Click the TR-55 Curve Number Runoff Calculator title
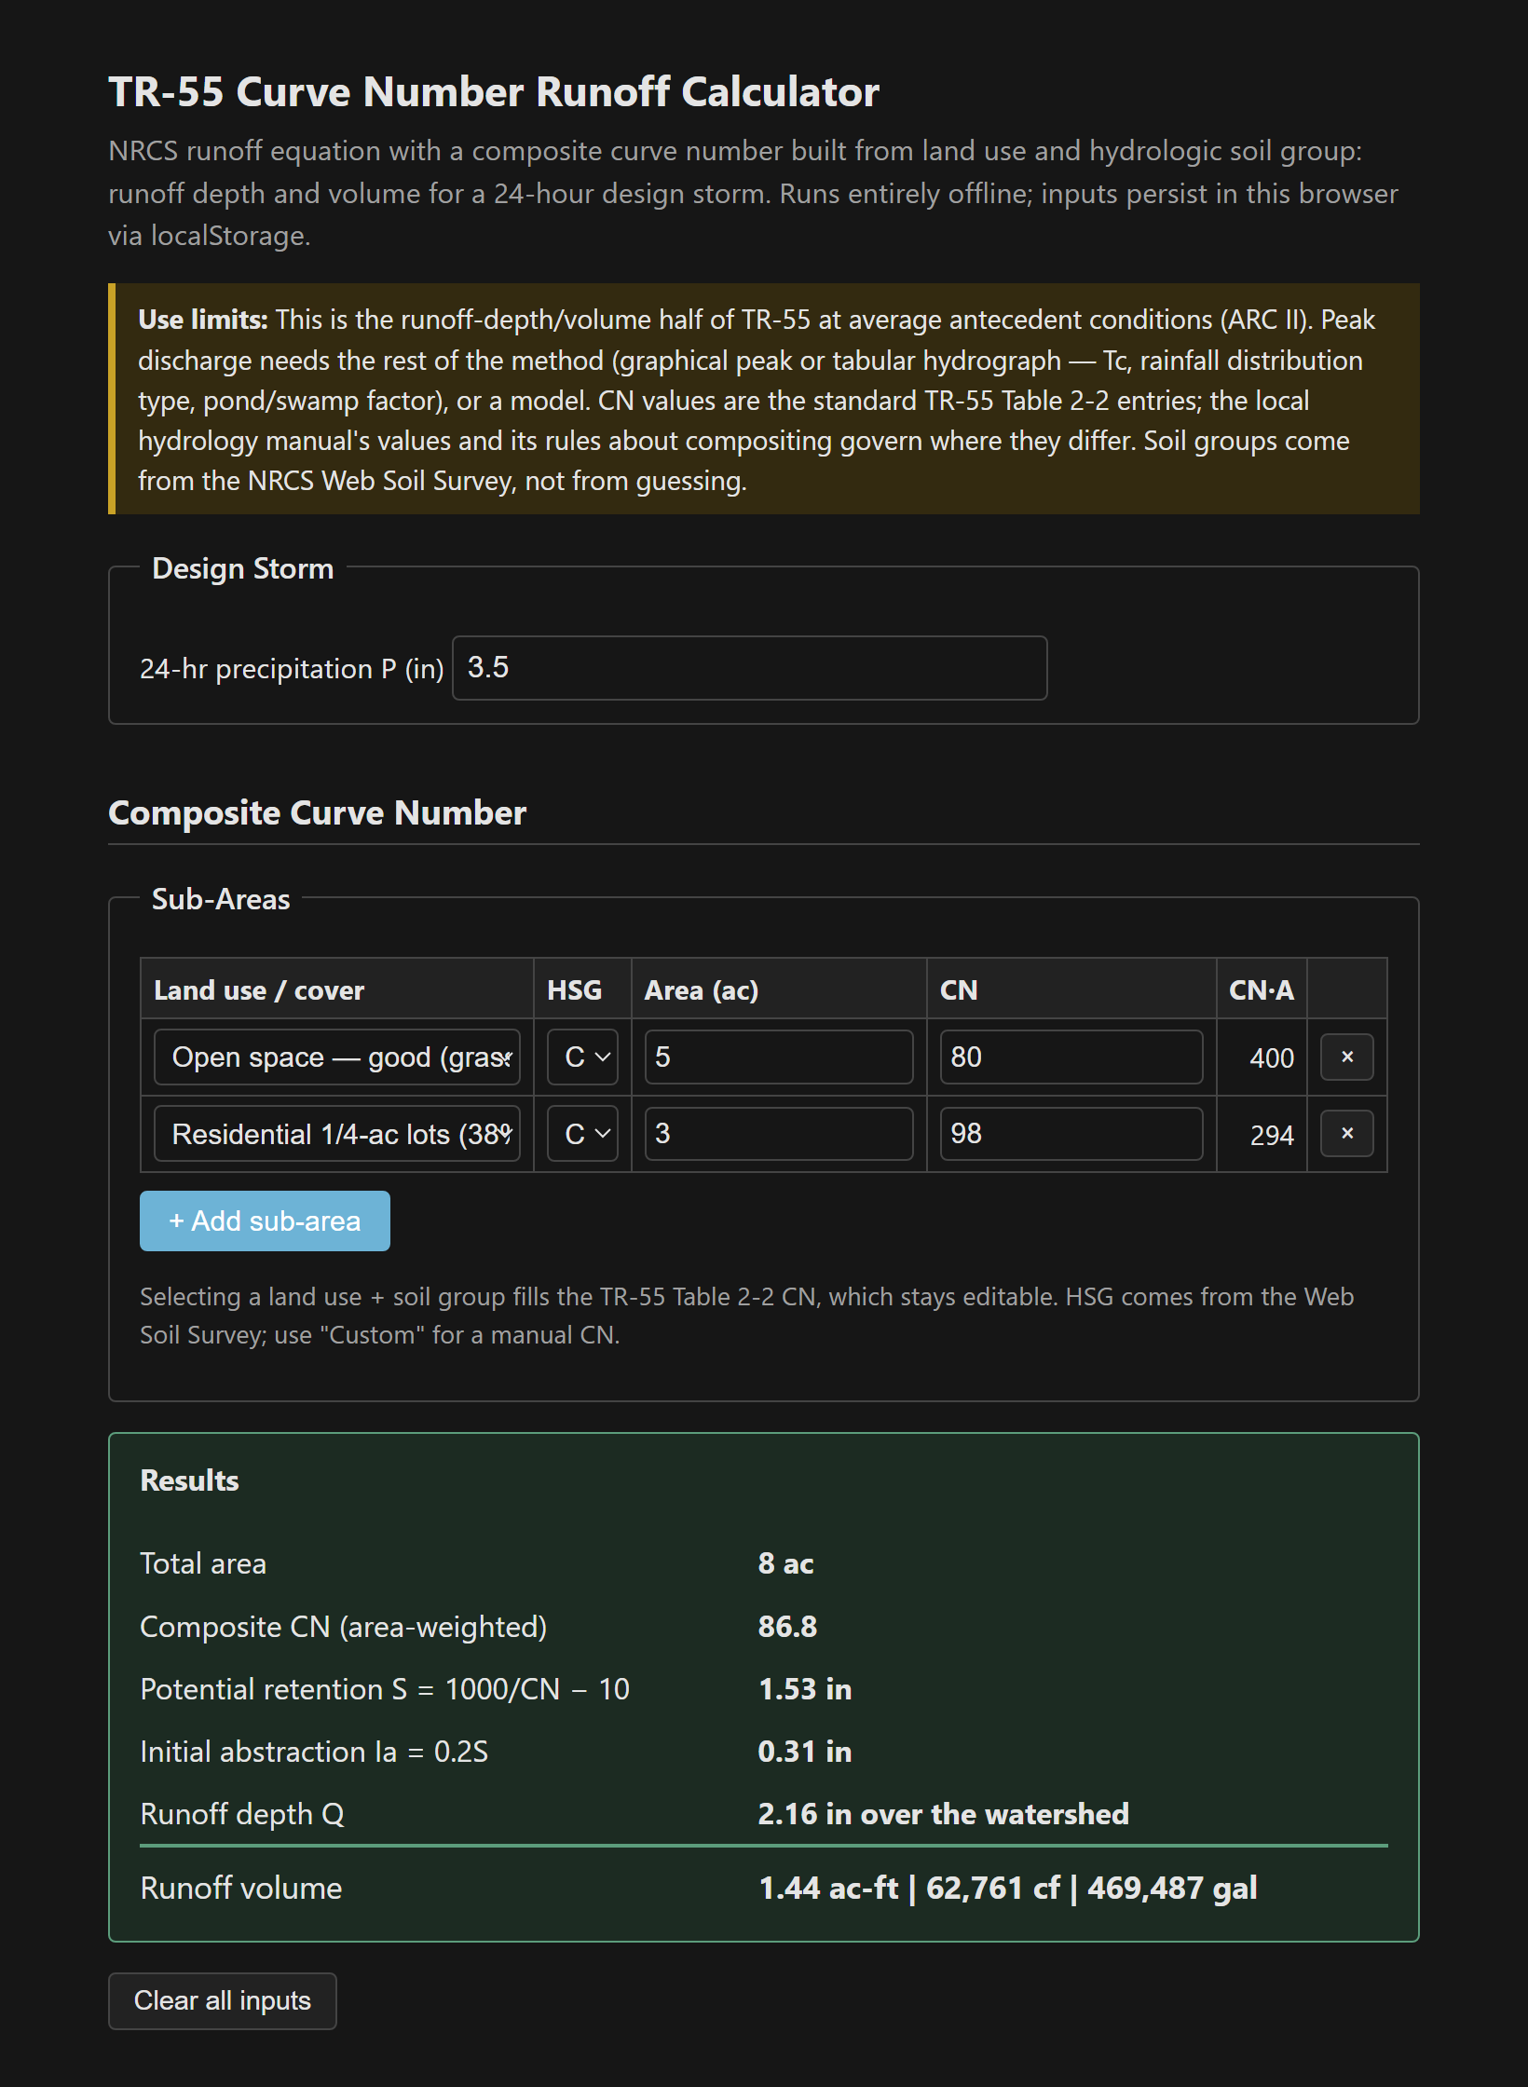The height and width of the screenshot is (2087, 1528). (x=494, y=91)
